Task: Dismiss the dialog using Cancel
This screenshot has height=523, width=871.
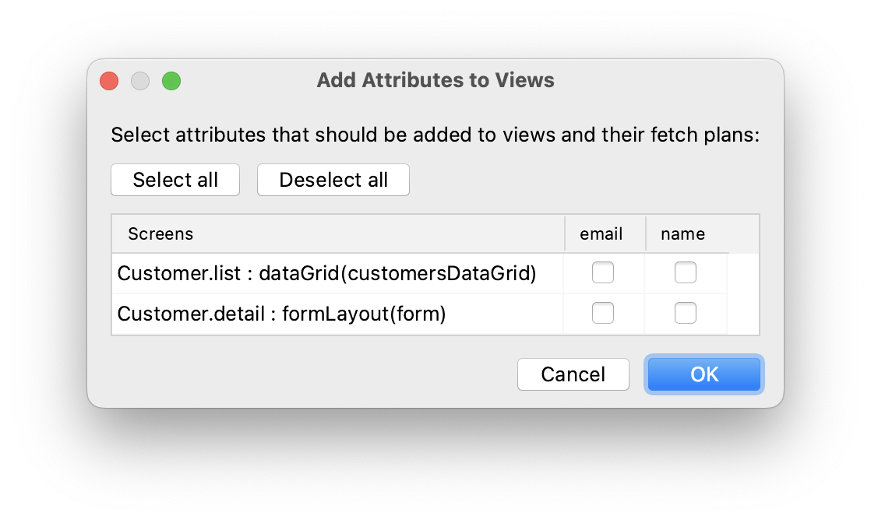Action: point(573,374)
